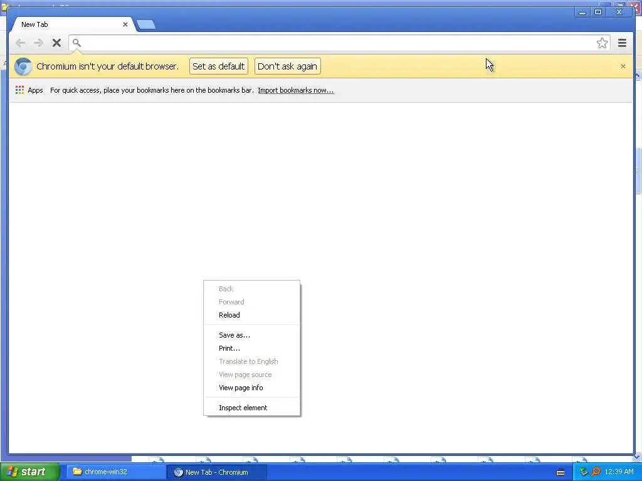Choose Save as... from context menu
Screen dimensions: 642x481
[252, 335]
